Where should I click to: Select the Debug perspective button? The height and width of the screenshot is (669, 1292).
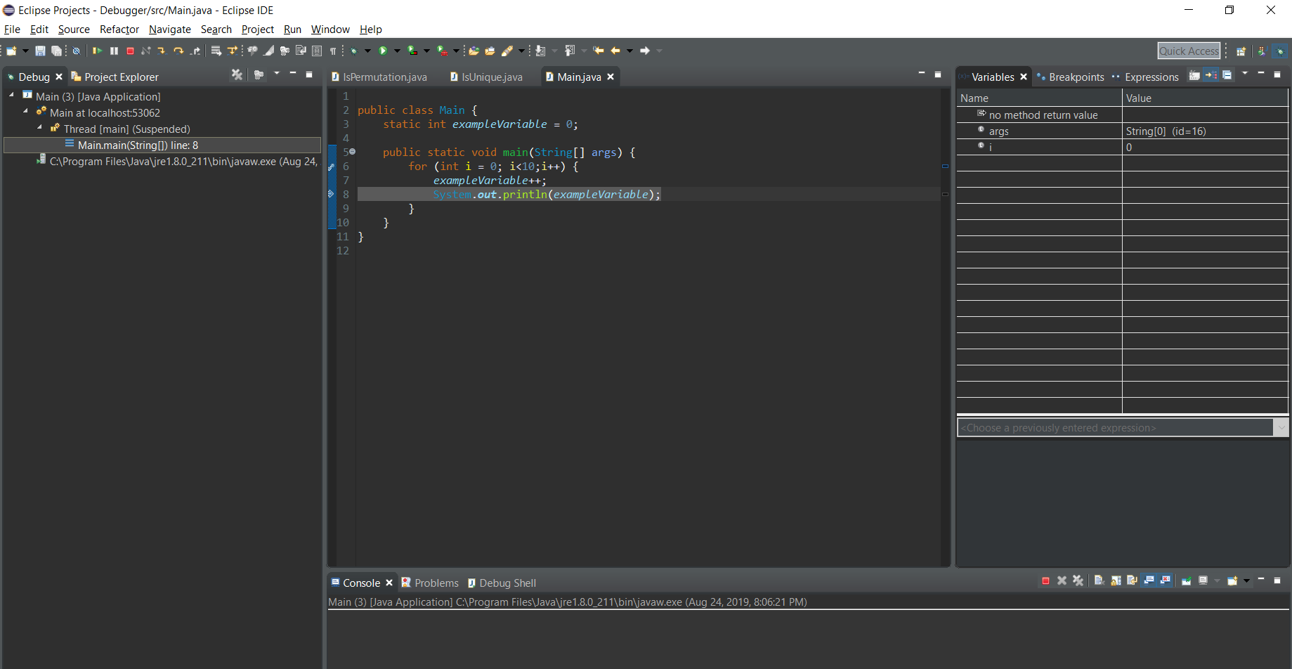pos(1280,51)
